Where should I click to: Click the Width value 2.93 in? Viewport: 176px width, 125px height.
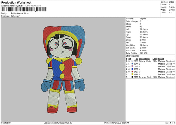point(172,10)
